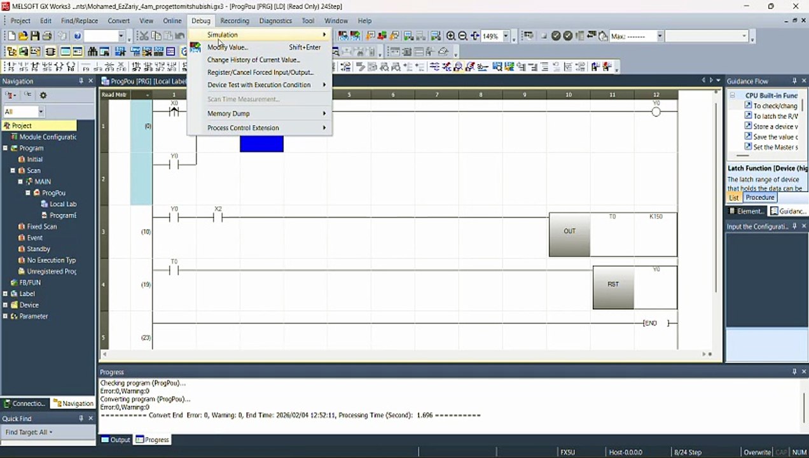Select the ProgPou PRG editor tab
The height and width of the screenshot is (458, 809).
[144, 81]
